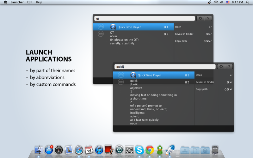Viewport: 253px width, 158px height.
Task: Open Skype from the Dock
Action: click(x=139, y=150)
